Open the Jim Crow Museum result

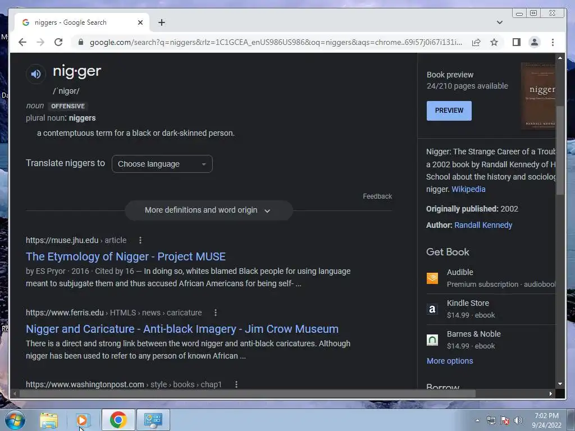tap(182, 329)
